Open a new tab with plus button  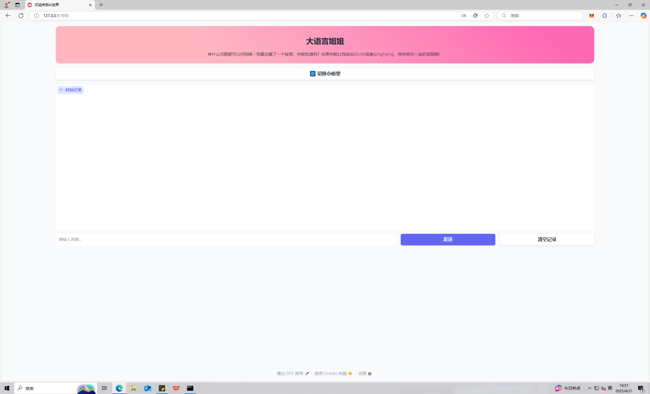[101, 5]
